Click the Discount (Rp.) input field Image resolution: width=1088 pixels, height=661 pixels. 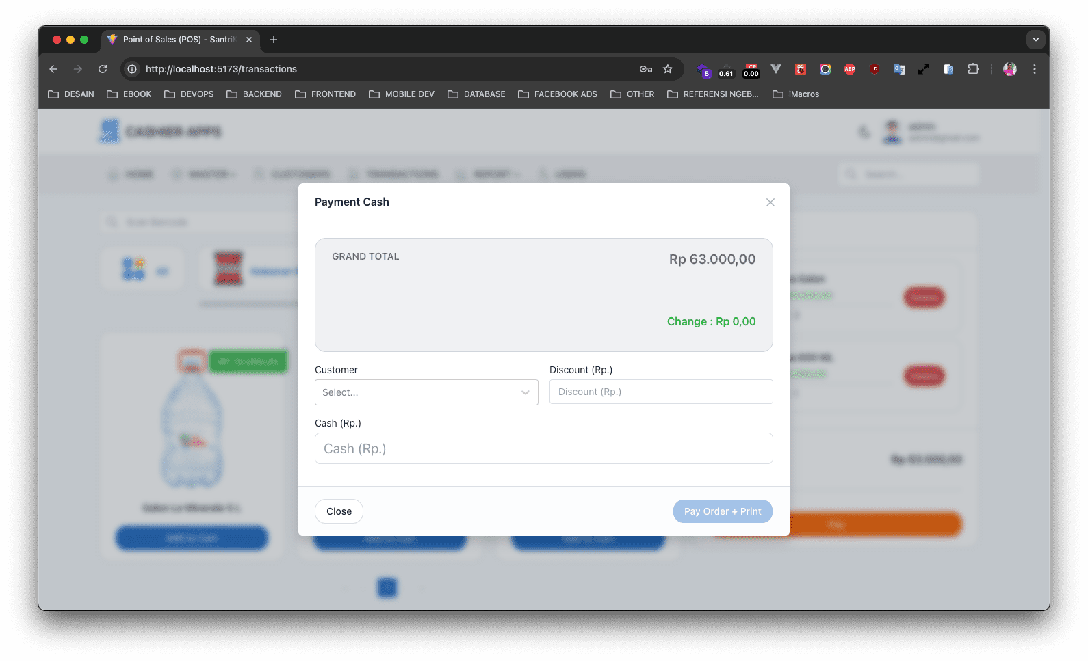(x=660, y=392)
